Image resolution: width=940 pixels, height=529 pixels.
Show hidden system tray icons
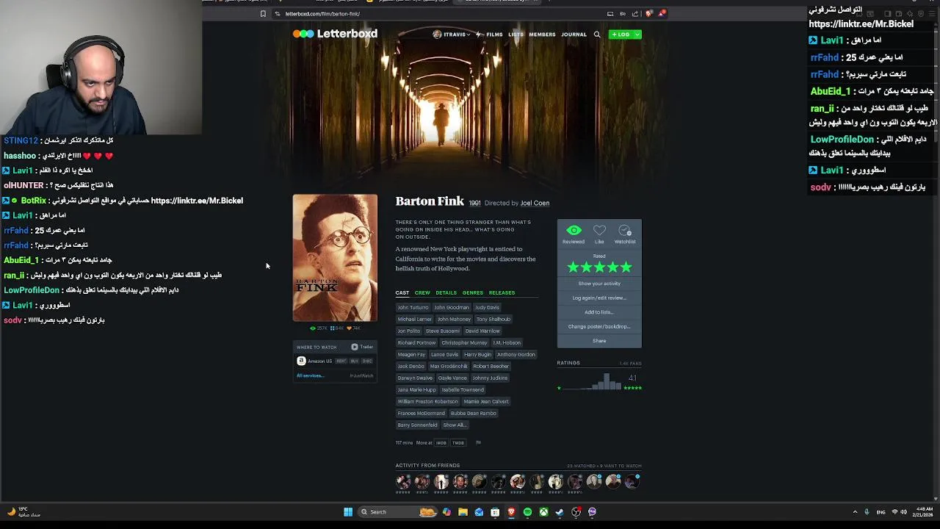point(855,512)
